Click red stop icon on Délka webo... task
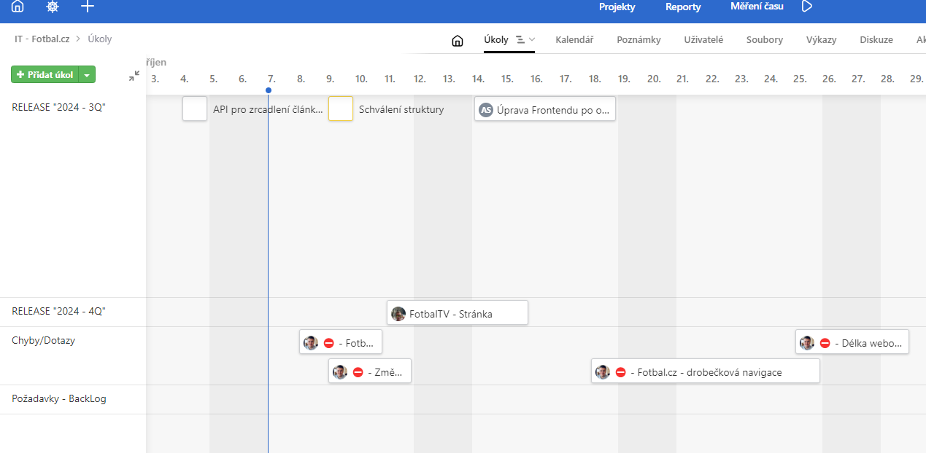The width and height of the screenshot is (926, 453). click(x=825, y=343)
